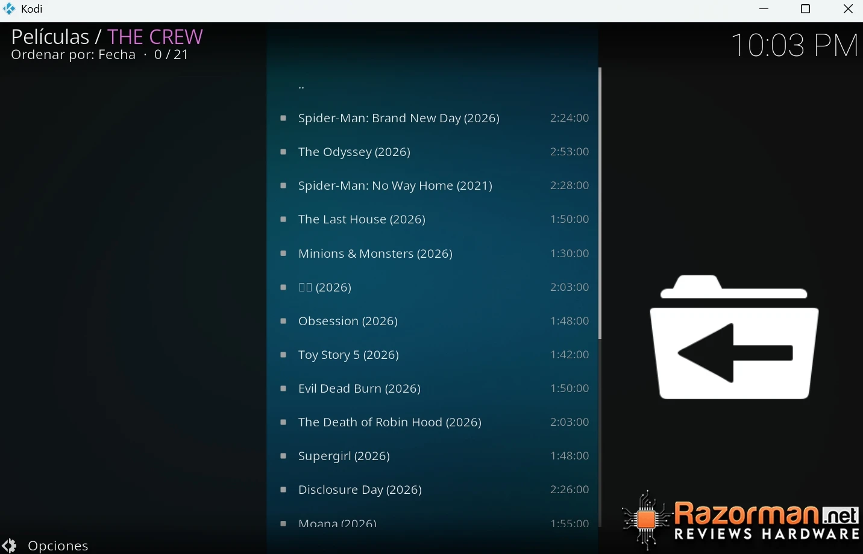Click the 10:03 PM clock
The image size is (863, 554).
tap(794, 45)
